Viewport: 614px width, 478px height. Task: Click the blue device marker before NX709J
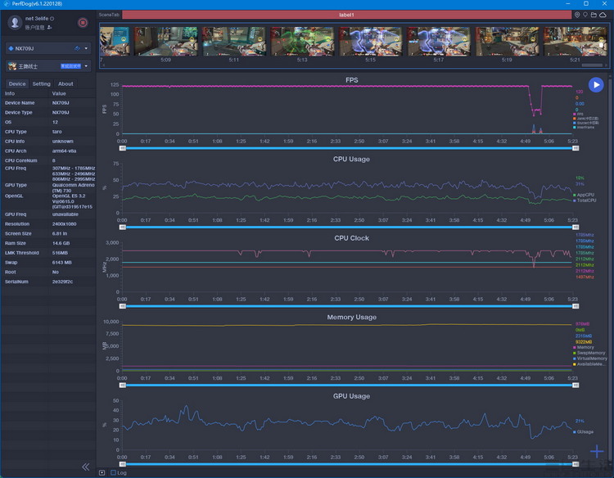pyautogui.click(x=11, y=48)
